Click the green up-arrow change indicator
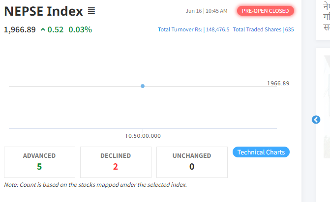 (x=43, y=29)
